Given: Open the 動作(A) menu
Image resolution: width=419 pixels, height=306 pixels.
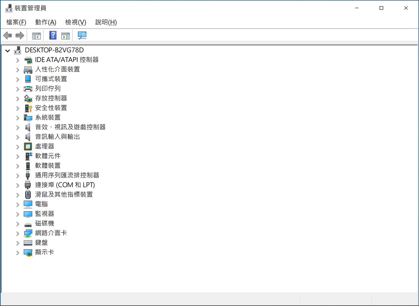Looking at the screenshot, I should click(46, 22).
